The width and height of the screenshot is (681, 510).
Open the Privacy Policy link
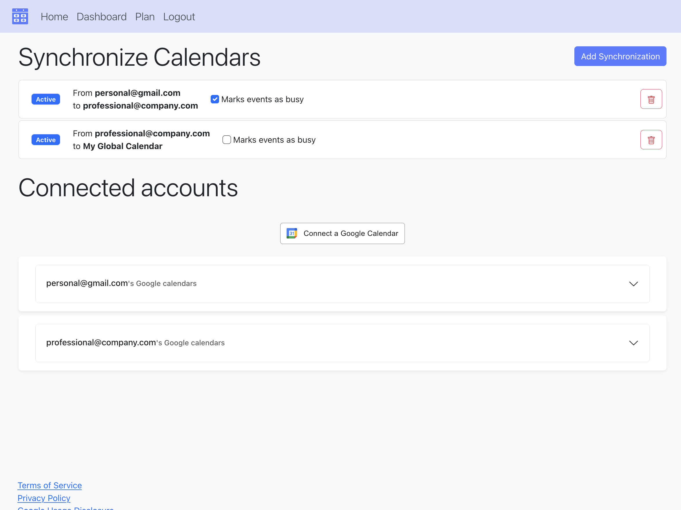pos(44,498)
